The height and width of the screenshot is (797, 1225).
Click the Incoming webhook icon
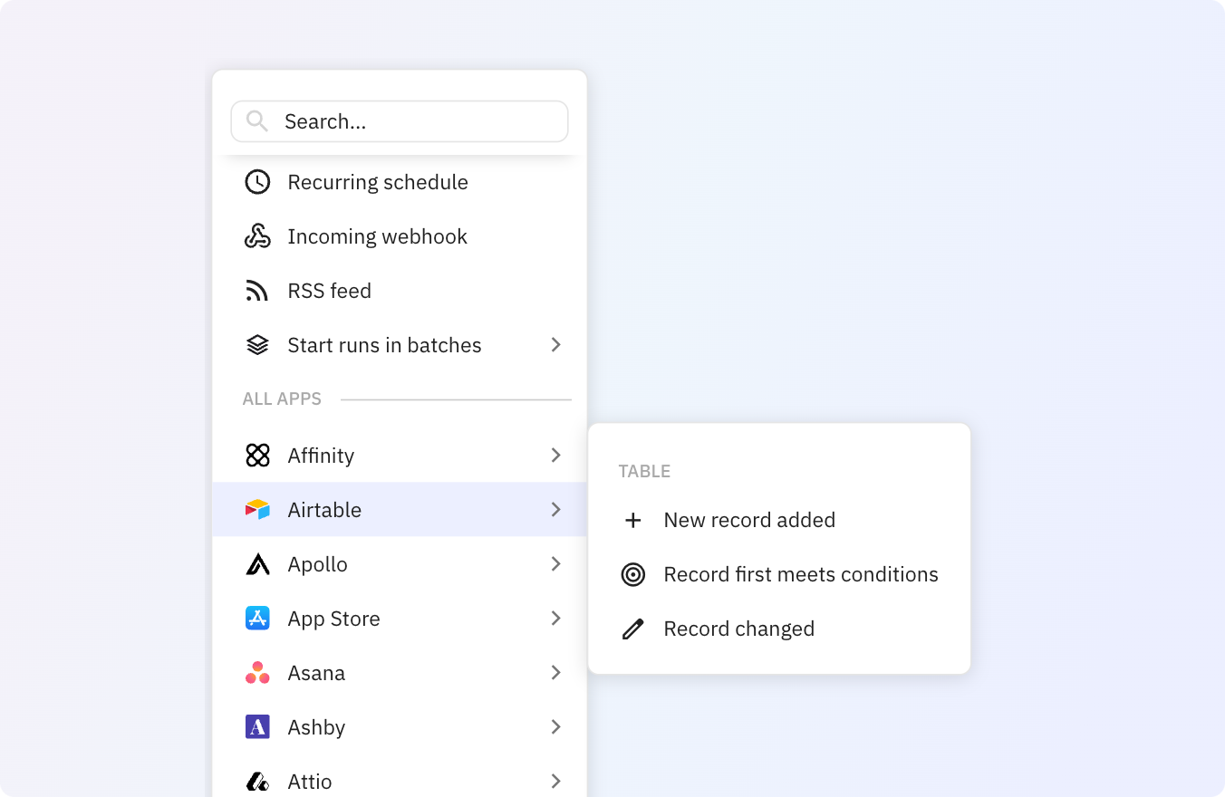[x=257, y=236]
